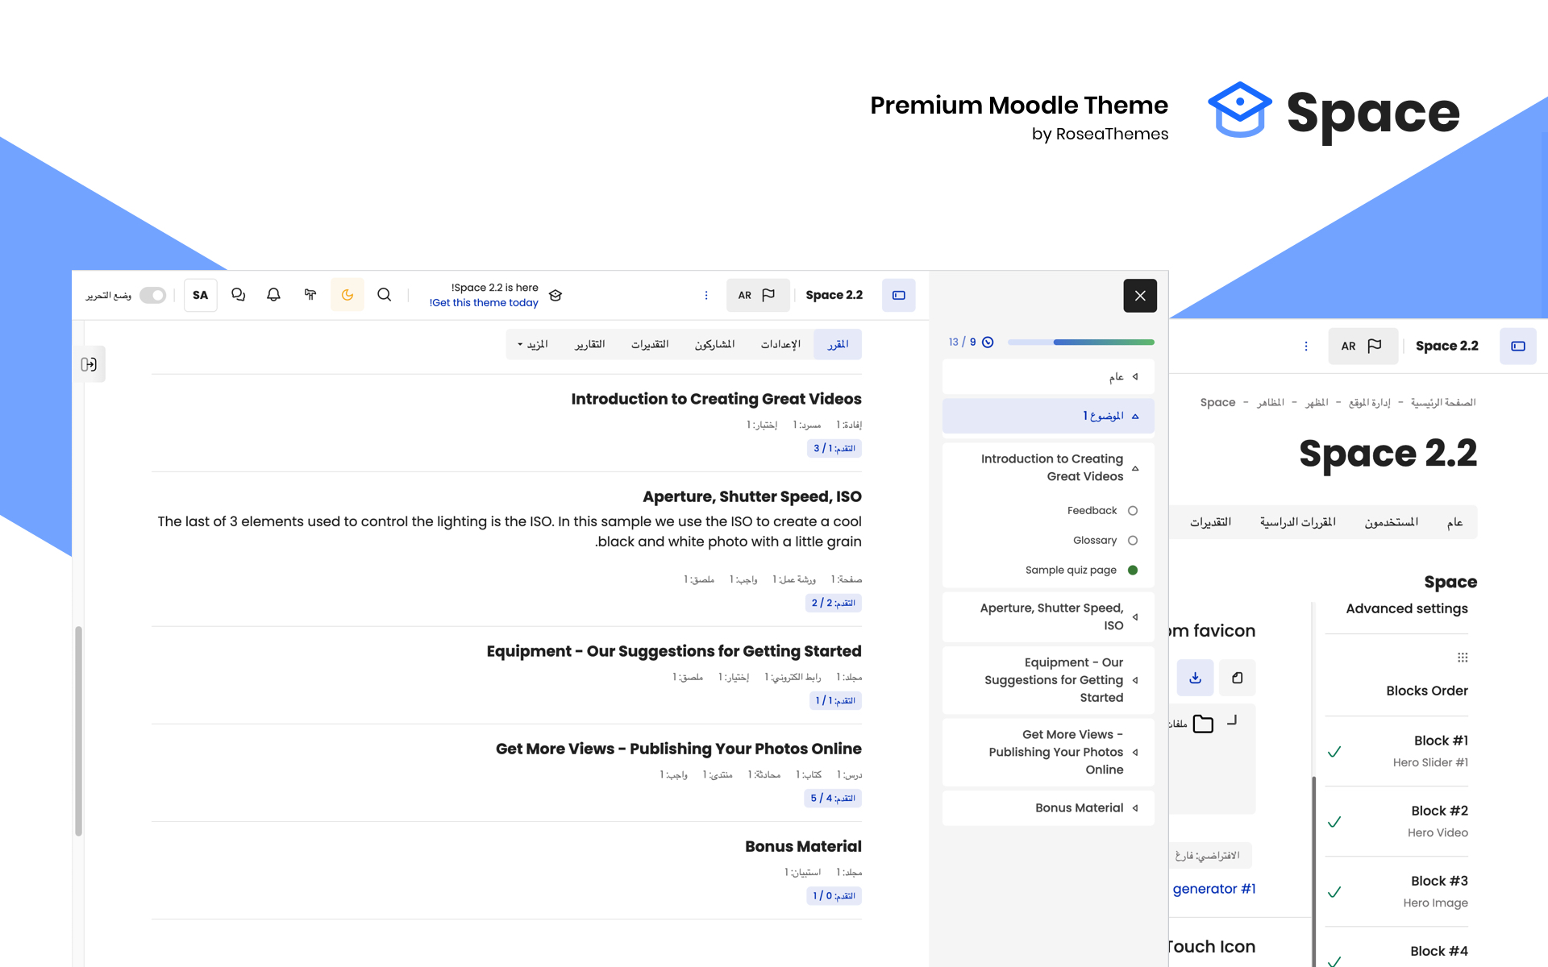Open the block drawer arrow icon
The image size is (1548, 967).
coord(89,364)
